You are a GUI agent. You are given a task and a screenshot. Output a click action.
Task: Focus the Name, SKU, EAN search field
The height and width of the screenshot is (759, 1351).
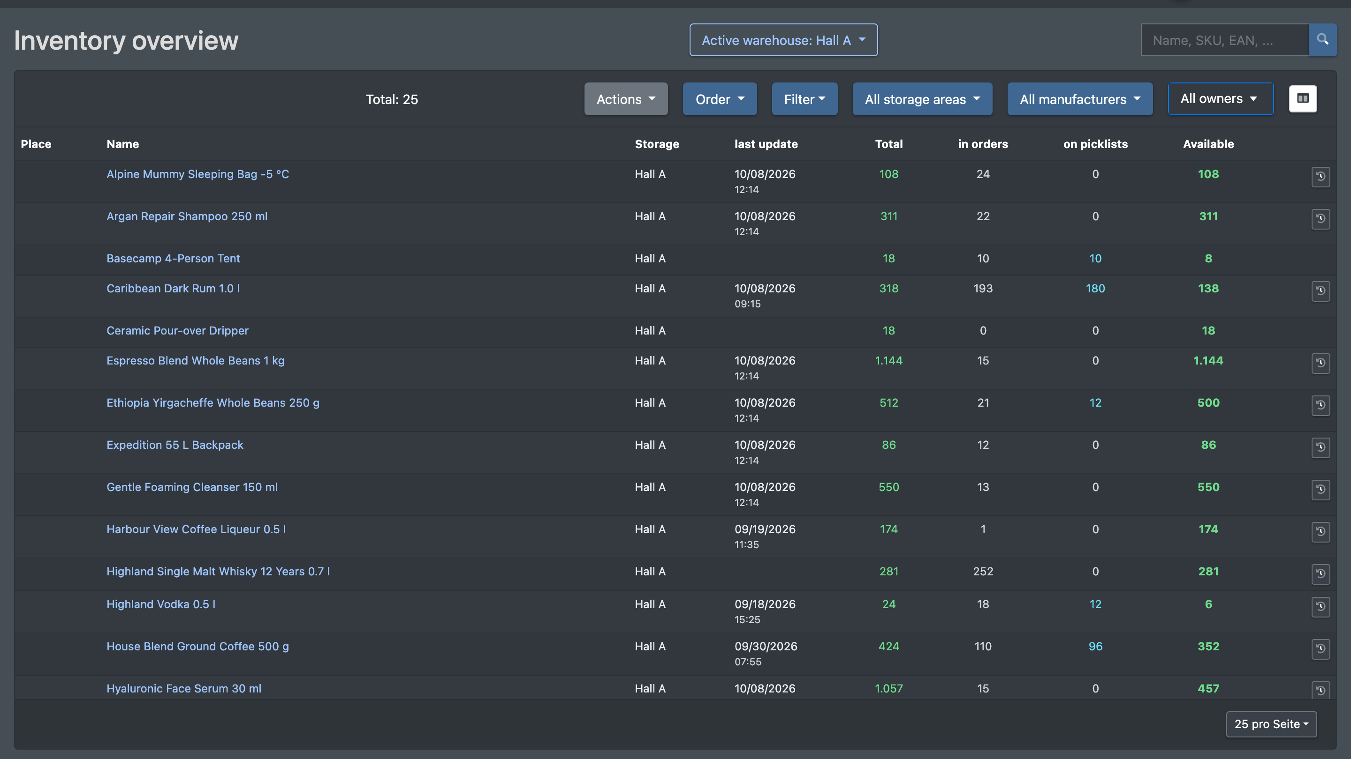coord(1225,40)
